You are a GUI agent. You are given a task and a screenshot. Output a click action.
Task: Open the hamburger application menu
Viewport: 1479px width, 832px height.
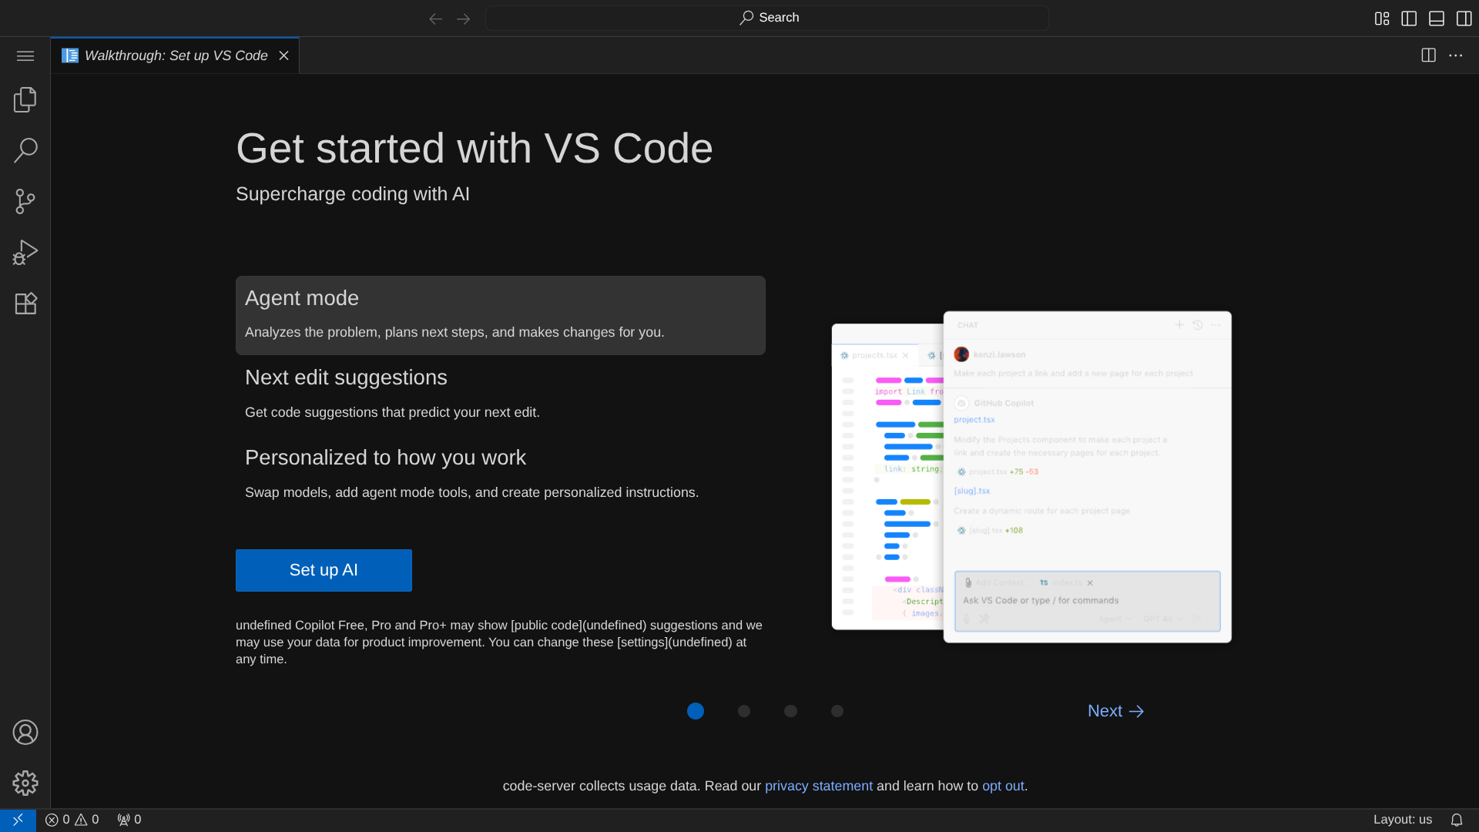(25, 55)
